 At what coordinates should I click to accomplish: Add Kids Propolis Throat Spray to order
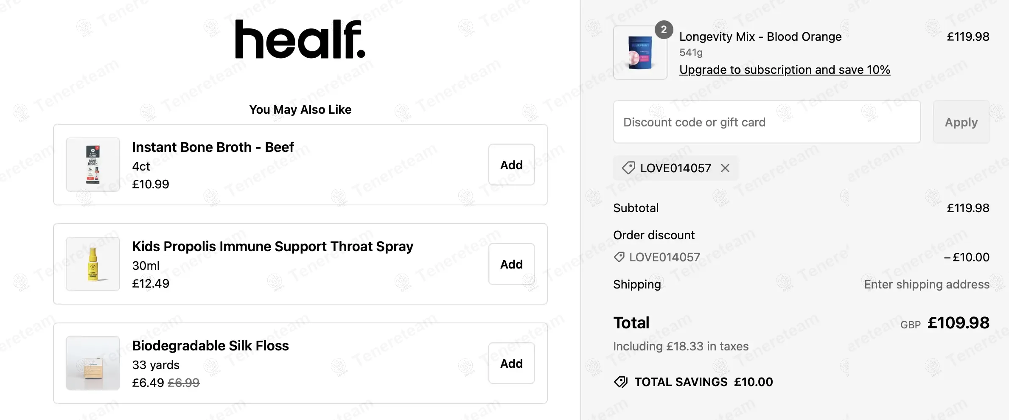[511, 264]
